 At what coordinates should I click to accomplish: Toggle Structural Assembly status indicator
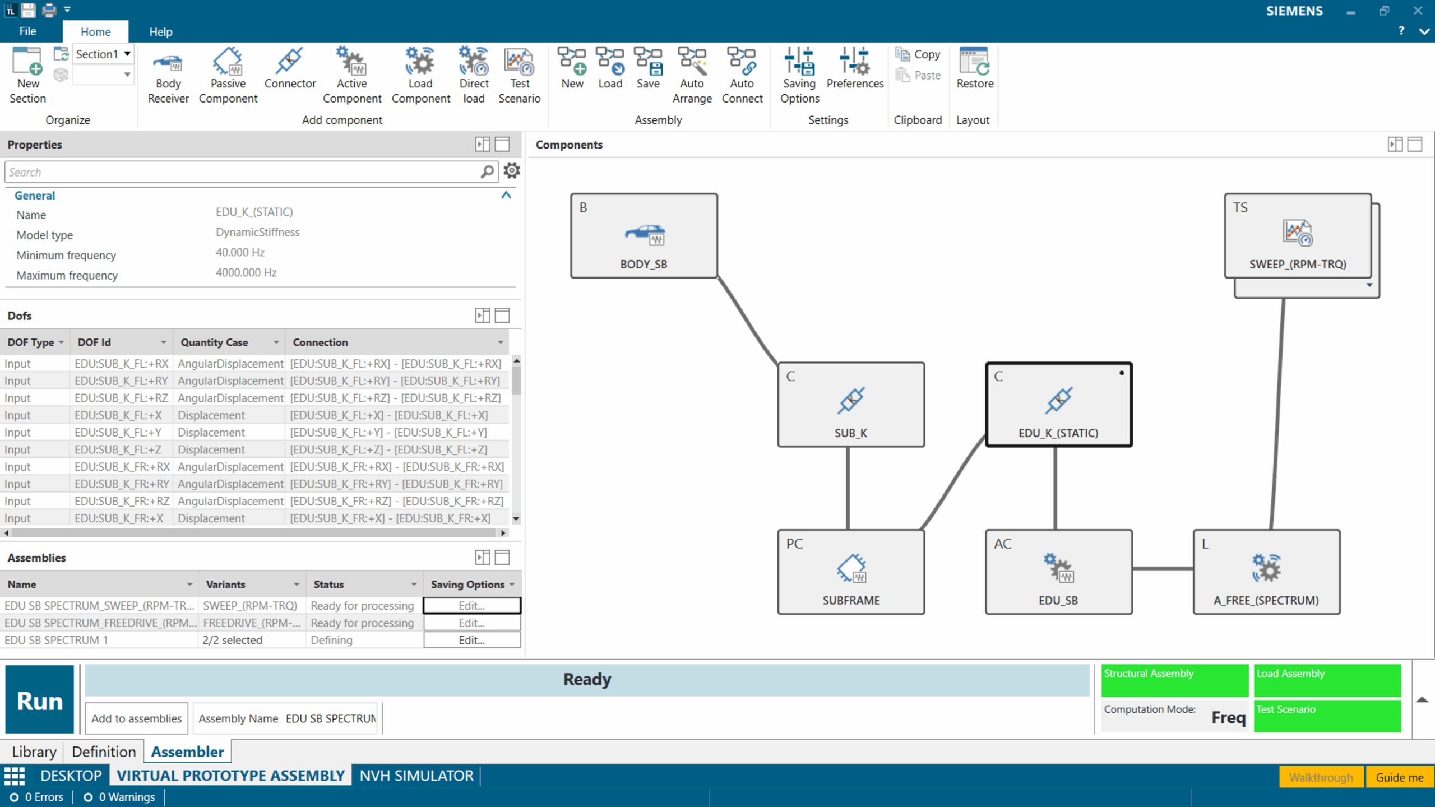click(1174, 680)
